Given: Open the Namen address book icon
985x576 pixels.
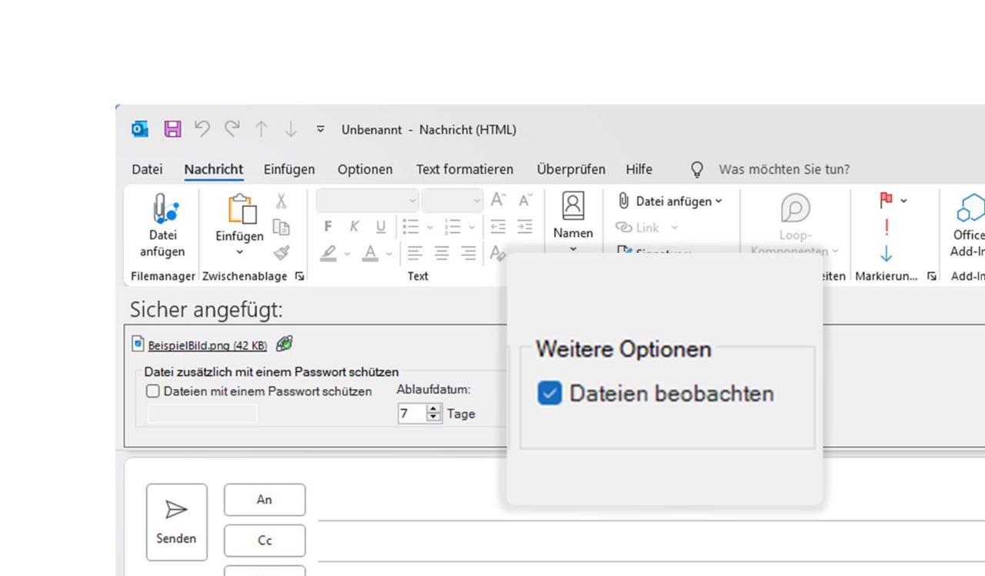Looking at the screenshot, I should 573,206.
